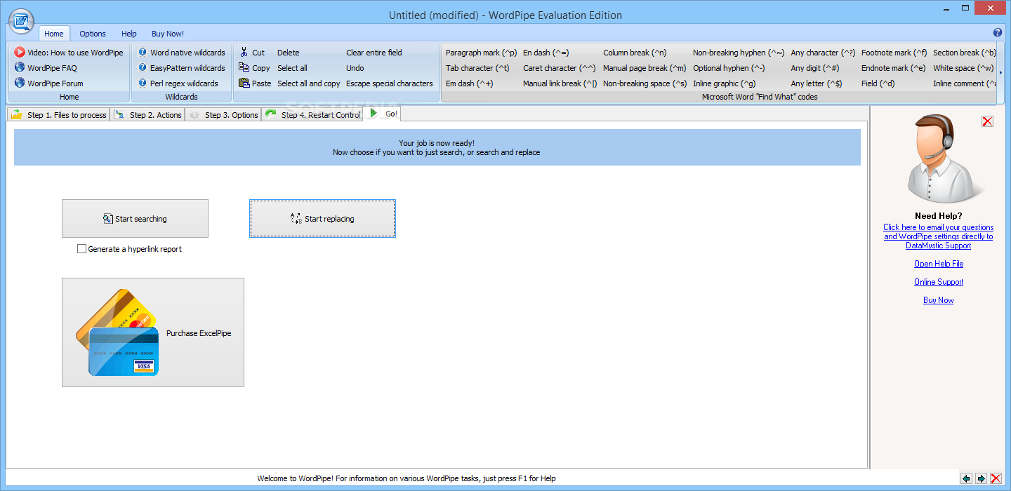
Task: Click the help question mark icon
Action: [998, 33]
